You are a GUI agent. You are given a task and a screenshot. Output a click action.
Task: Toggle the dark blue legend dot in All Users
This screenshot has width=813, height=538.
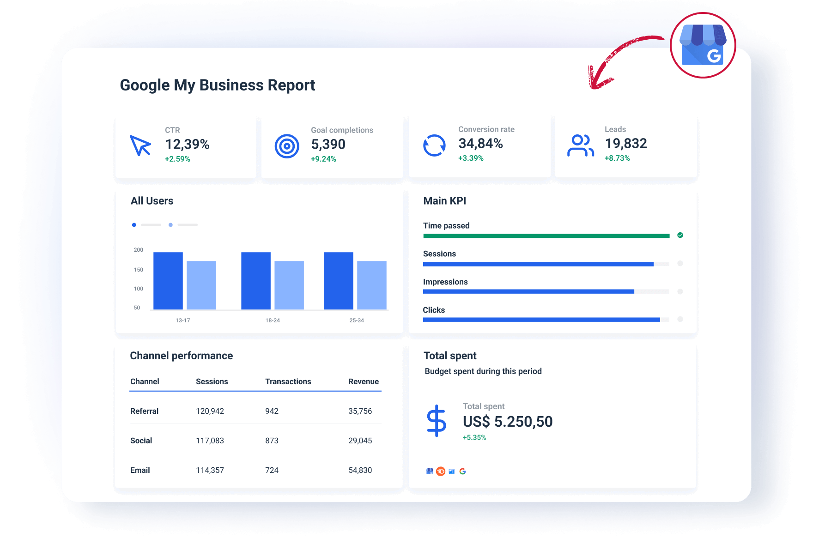tap(134, 225)
